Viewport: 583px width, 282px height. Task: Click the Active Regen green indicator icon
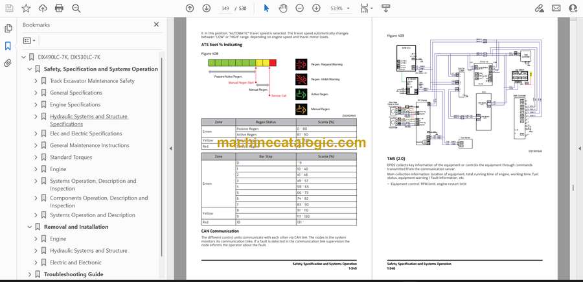[301, 94]
